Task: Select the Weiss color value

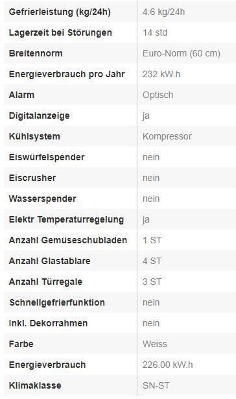Action: 154,344
